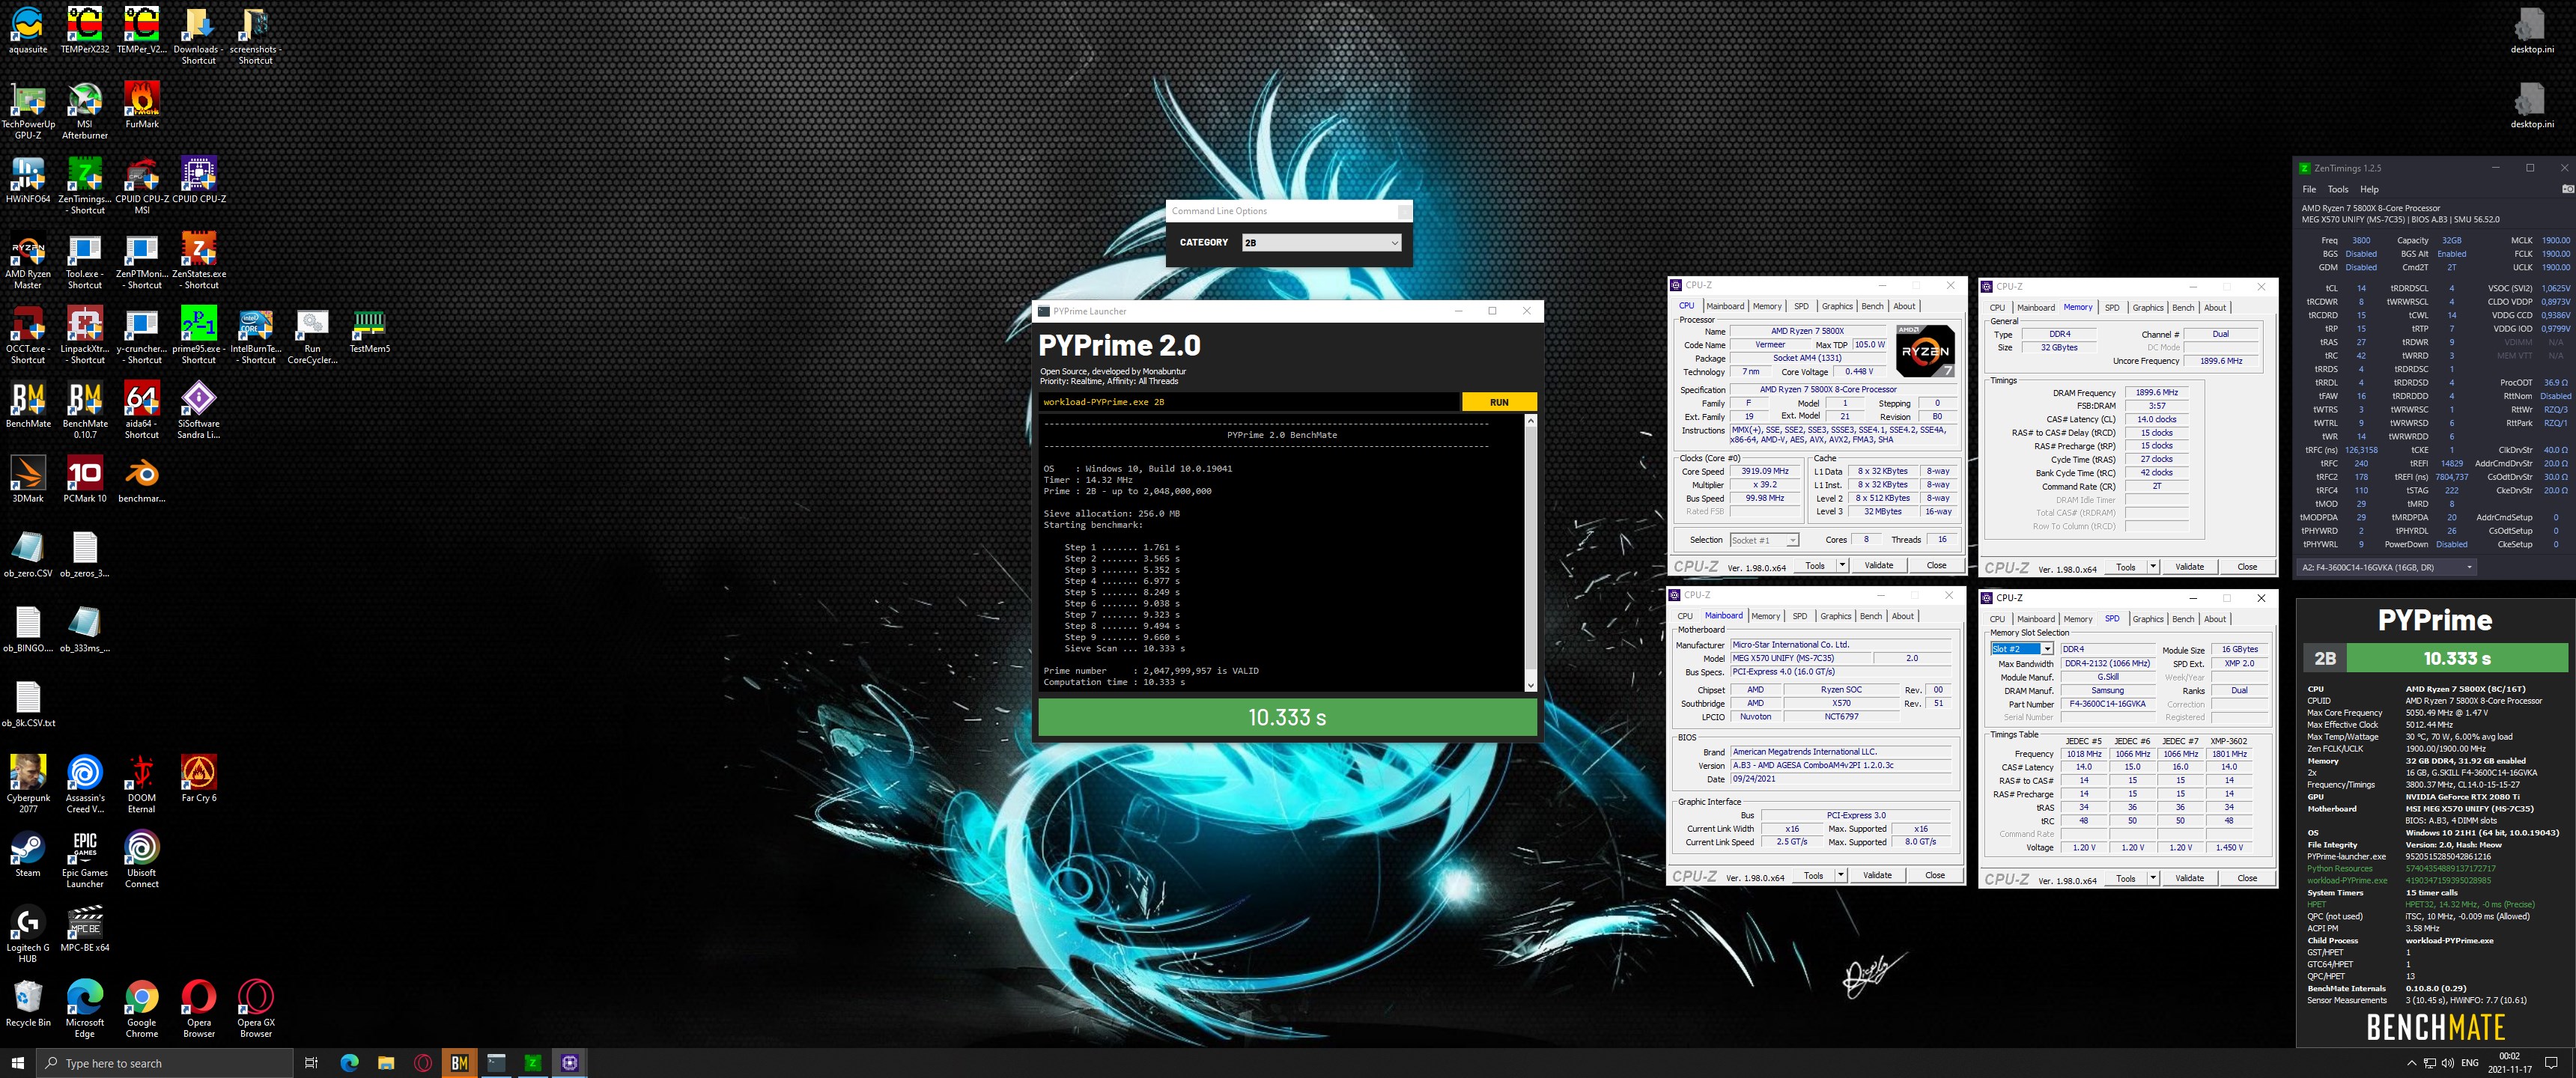Open ZenTimings A2 F4-3600C14-16GVKA module dropdown

2386,567
